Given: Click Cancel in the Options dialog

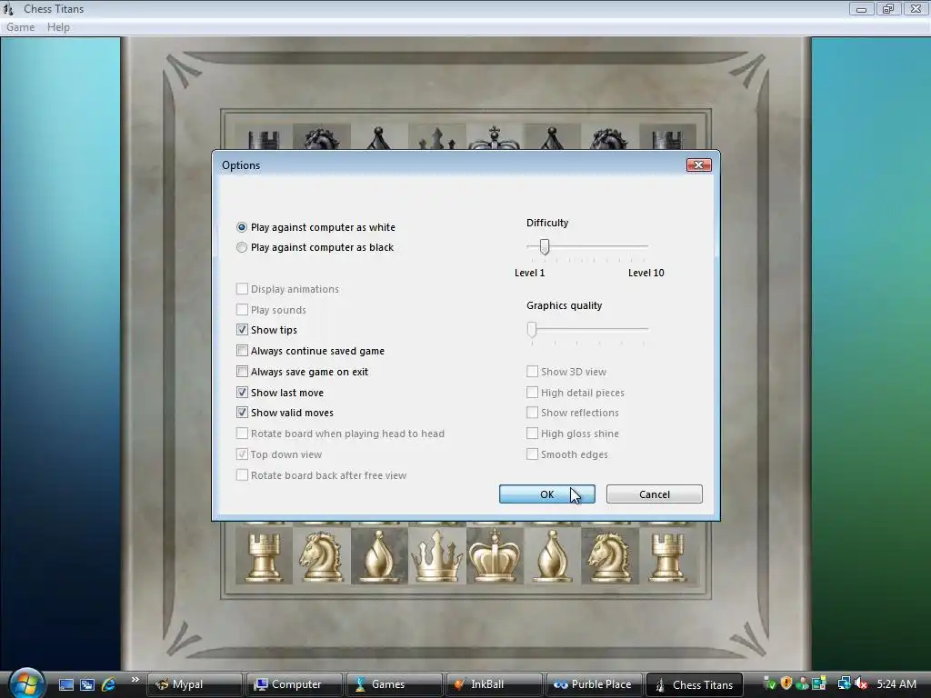Looking at the screenshot, I should (655, 494).
